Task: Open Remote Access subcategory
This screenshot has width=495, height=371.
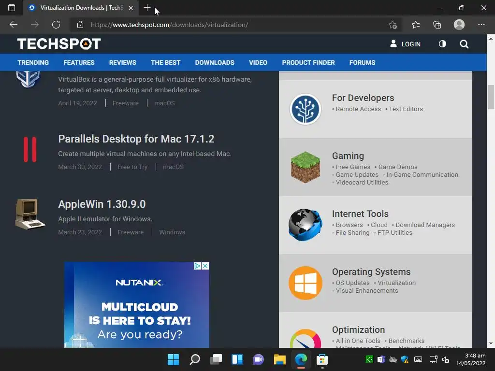Action: coord(358,109)
